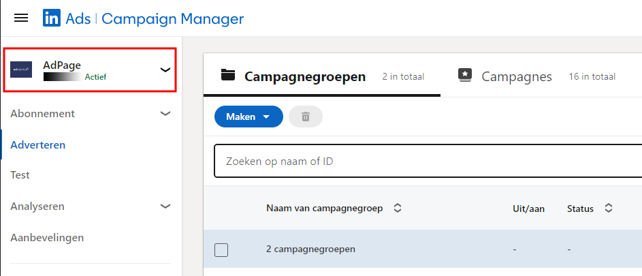
Task: Click the LinkedIn logo icon
Action: tap(51, 18)
